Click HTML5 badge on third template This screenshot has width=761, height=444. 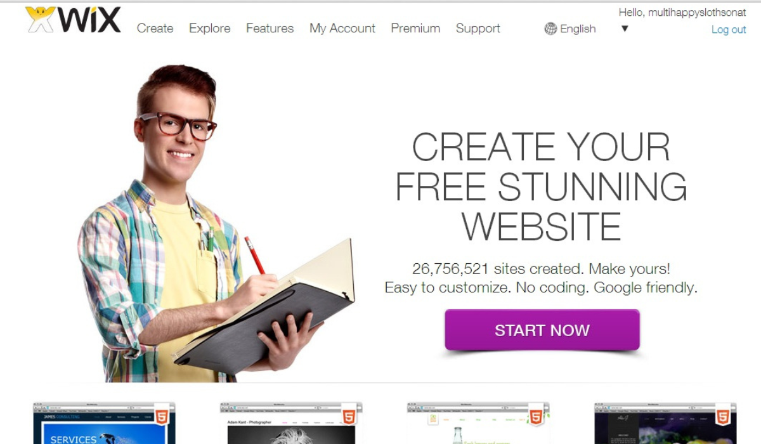[536, 417]
